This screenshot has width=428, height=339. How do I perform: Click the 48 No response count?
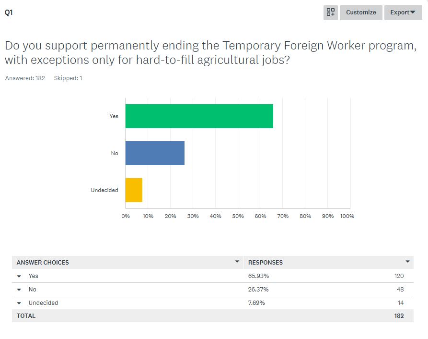(400, 290)
